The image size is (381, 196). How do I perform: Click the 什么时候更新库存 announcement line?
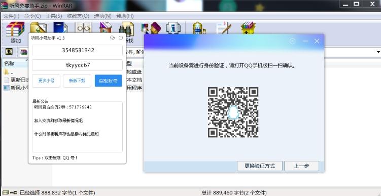click(x=66, y=134)
